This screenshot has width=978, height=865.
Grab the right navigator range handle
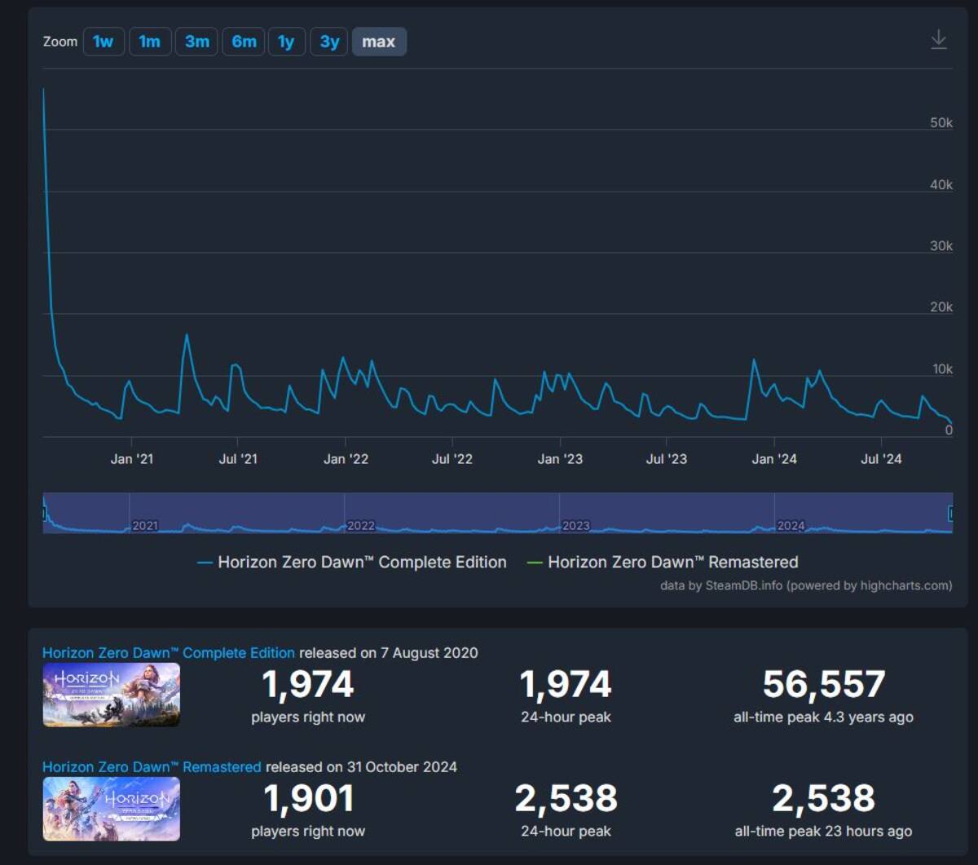click(950, 513)
